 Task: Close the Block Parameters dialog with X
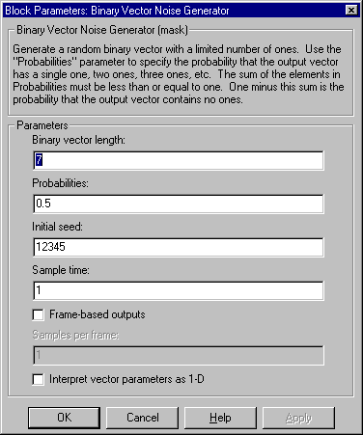coord(351,11)
